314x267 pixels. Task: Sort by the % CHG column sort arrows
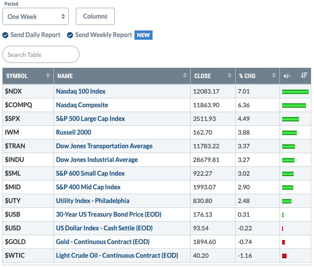click(x=274, y=75)
